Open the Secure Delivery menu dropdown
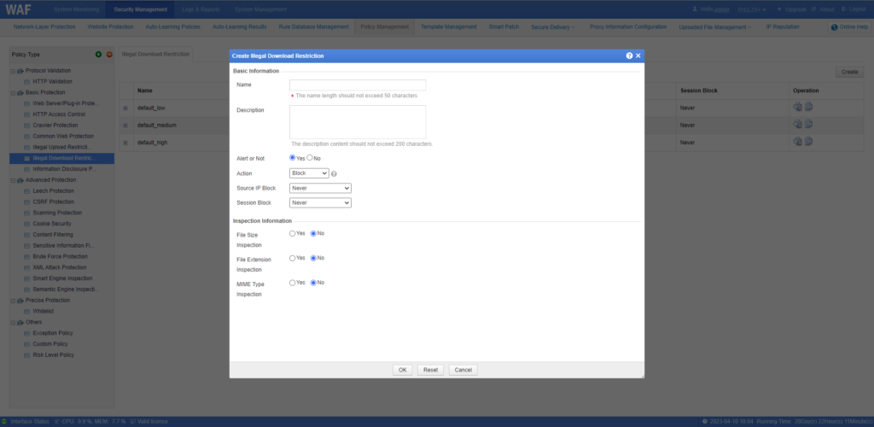The height and width of the screenshot is (427, 874). point(553,26)
